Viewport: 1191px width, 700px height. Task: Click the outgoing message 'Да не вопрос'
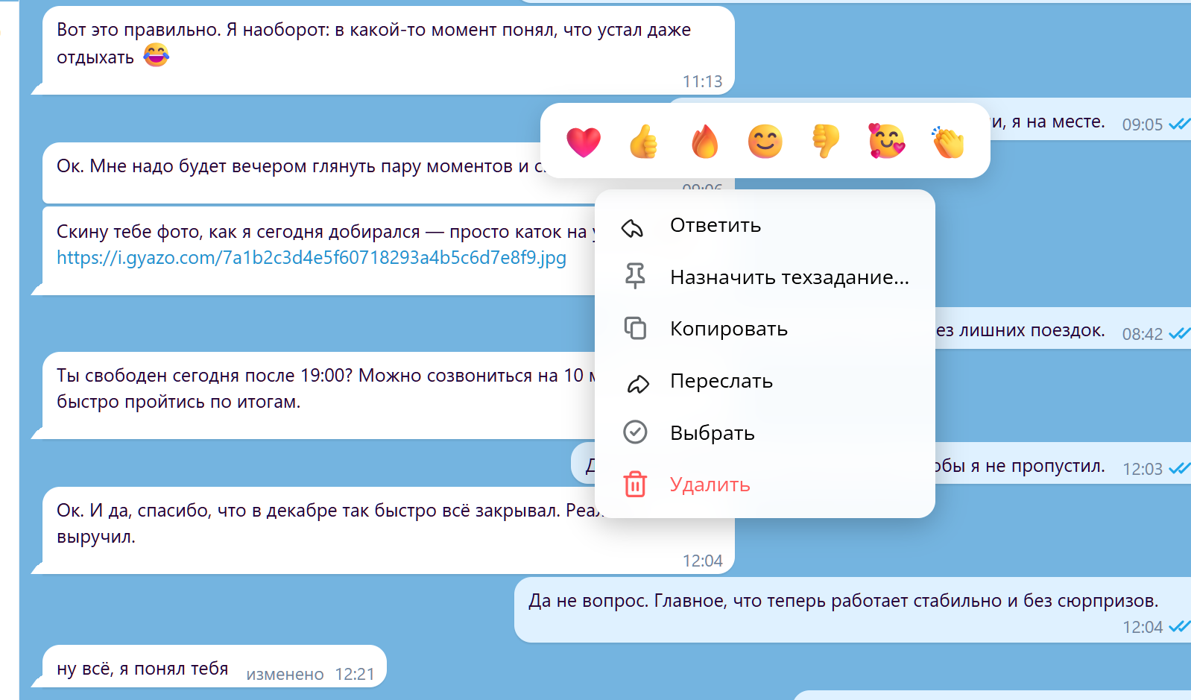[842, 601]
